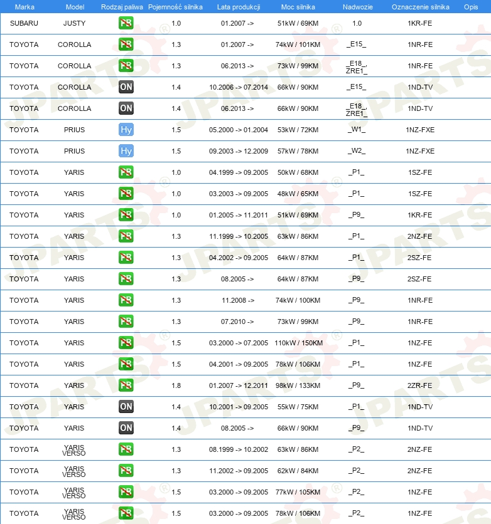Click petrol icon for Yaris 04.2001 -> 09.2005
The width and height of the screenshot is (491, 524).
[x=126, y=364]
